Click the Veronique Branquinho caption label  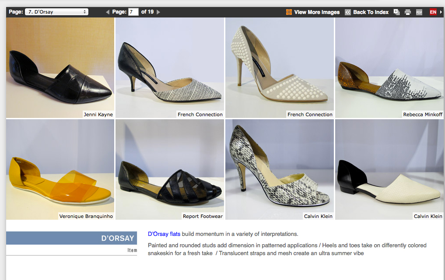tap(86, 216)
